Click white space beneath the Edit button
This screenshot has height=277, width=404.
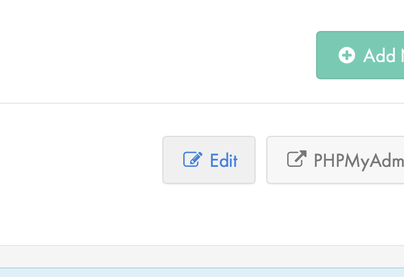click(x=209, y=213)
